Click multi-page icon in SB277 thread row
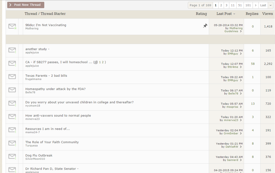This screenshot has width=275, height=173. pos(96,62)
